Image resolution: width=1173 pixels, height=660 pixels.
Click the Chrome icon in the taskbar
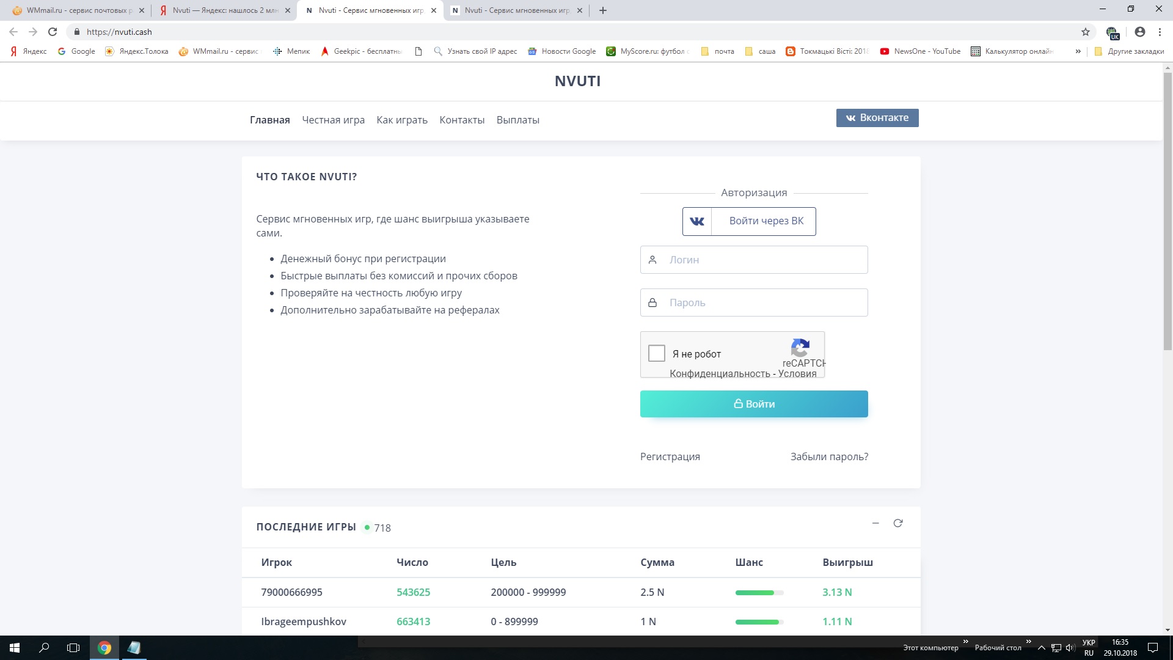[x=104, y=648]
